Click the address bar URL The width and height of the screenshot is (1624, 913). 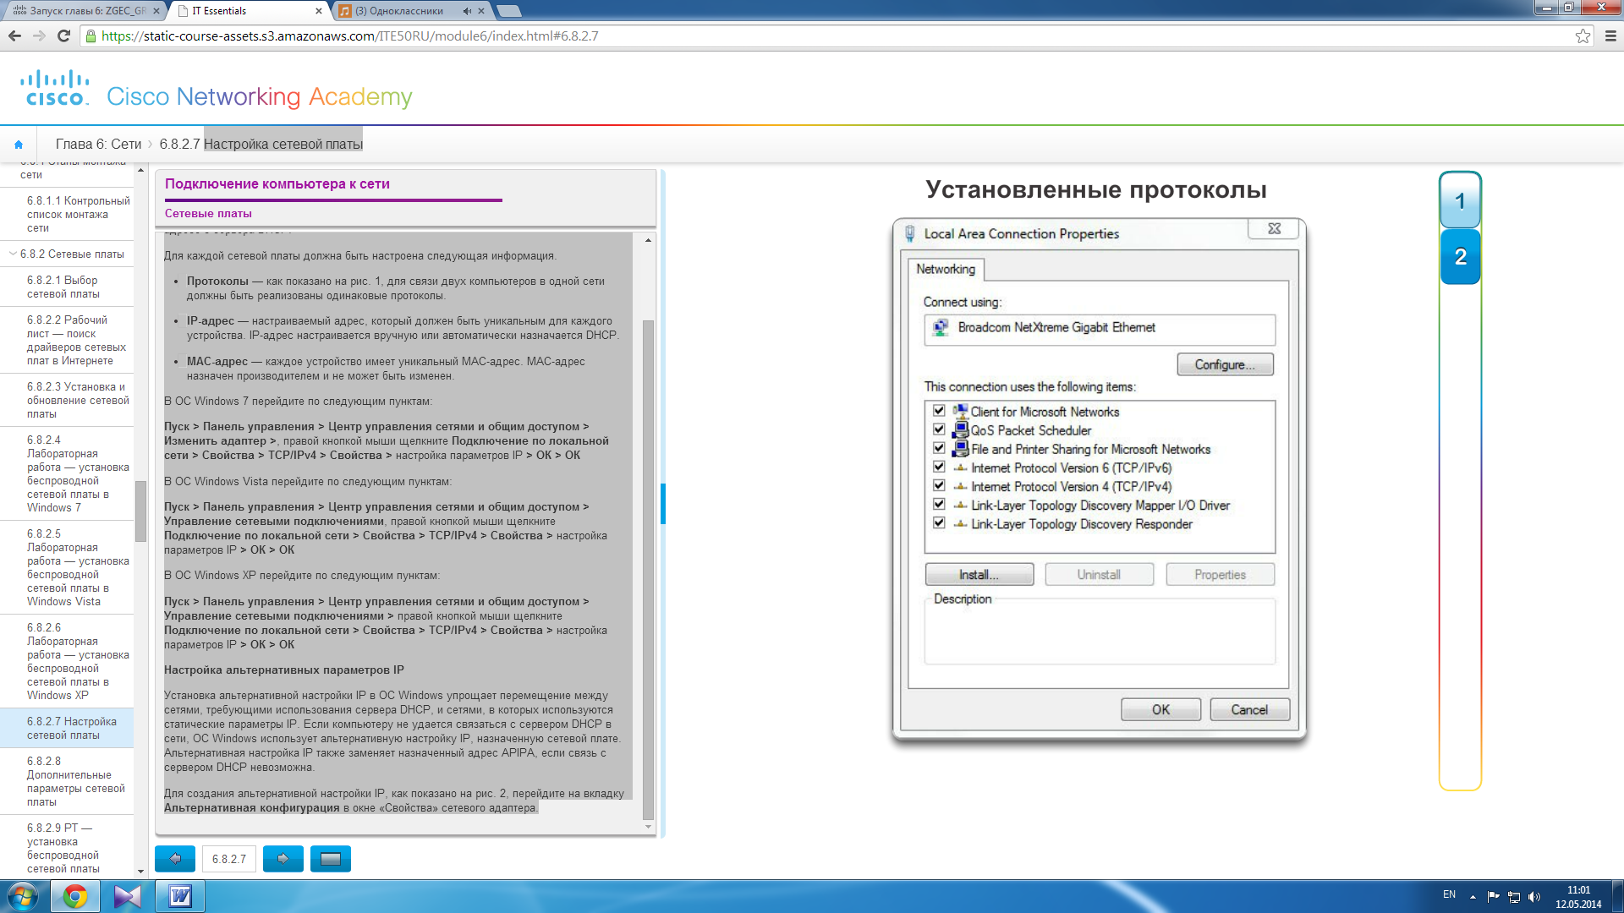pos(350,36)
